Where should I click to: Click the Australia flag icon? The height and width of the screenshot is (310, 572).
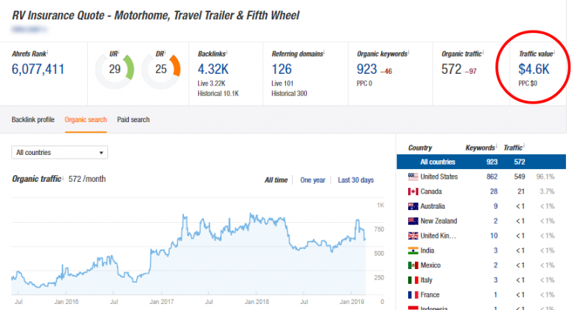tap(412, 206)
